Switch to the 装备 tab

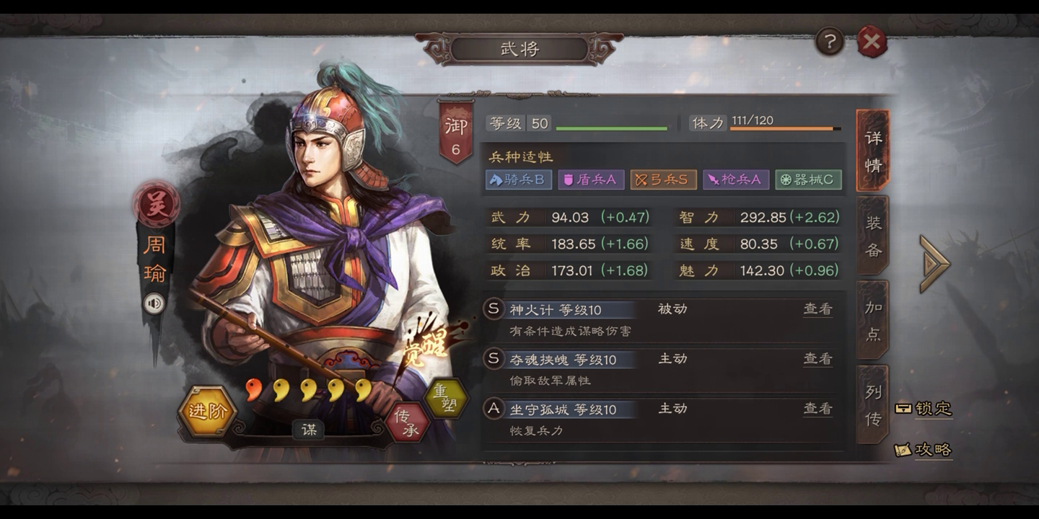pyautogui.click(x=873, y=236)
